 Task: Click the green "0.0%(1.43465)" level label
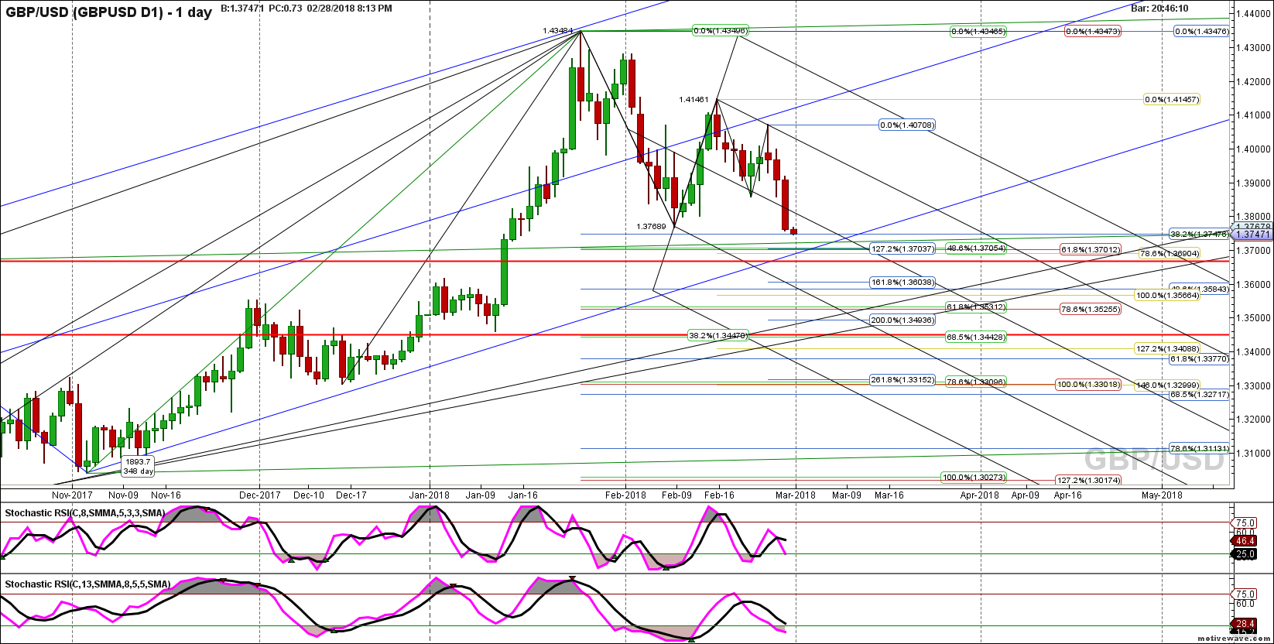point(978,31)
